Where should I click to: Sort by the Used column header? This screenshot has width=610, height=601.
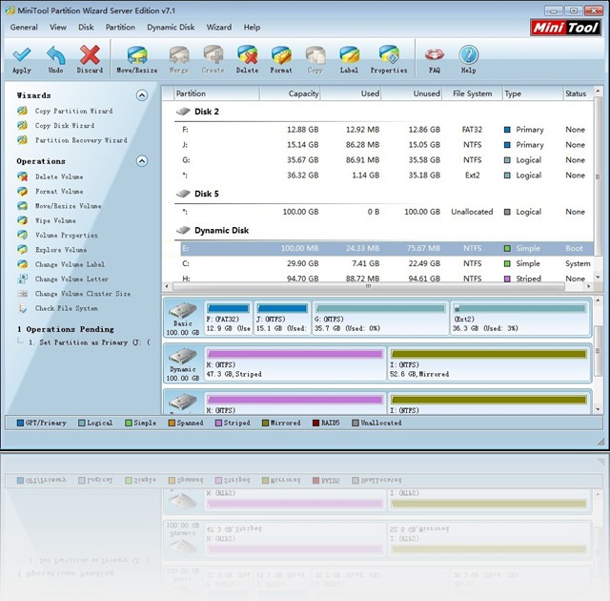(351, 93)
